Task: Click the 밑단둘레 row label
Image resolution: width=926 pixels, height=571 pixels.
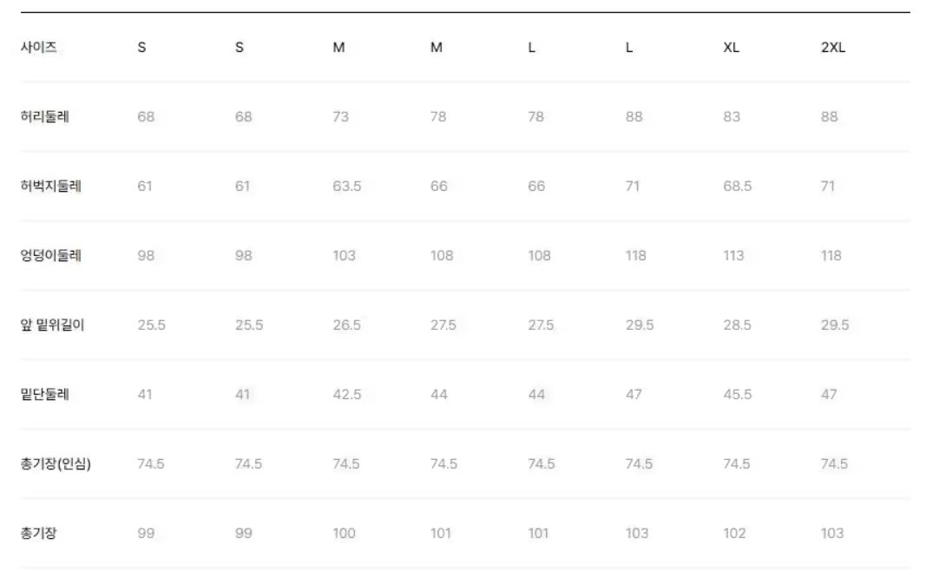Action: (x=45, y=395)
